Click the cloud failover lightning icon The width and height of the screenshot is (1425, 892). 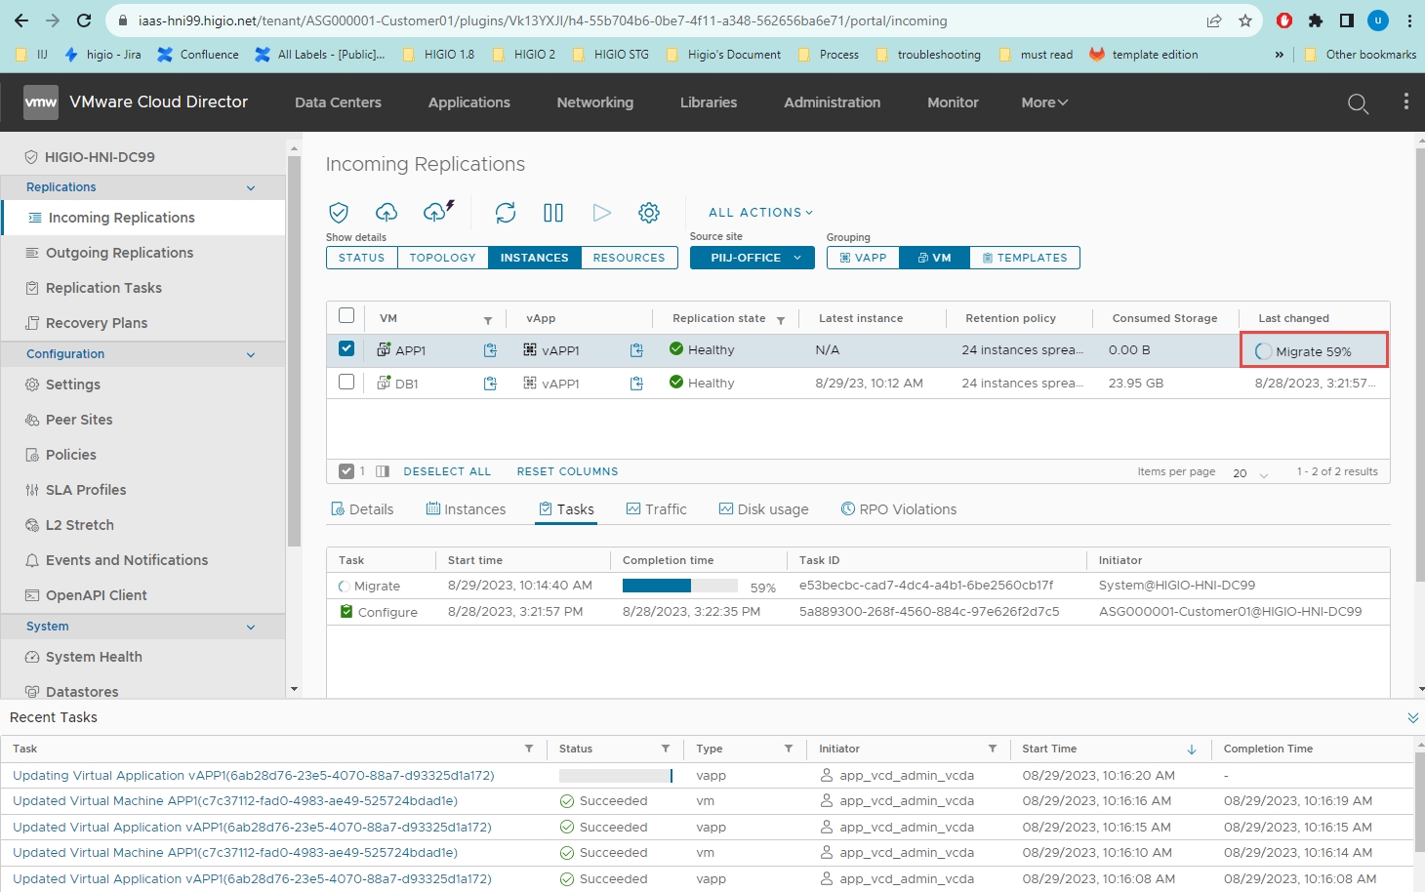tap(438, 211)
